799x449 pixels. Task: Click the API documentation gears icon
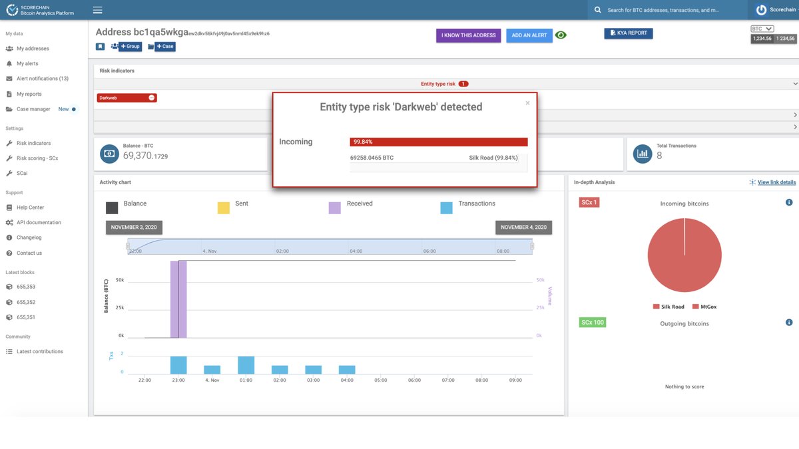[9, 222]
